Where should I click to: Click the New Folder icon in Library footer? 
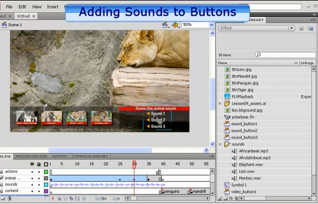pos(225,199)
